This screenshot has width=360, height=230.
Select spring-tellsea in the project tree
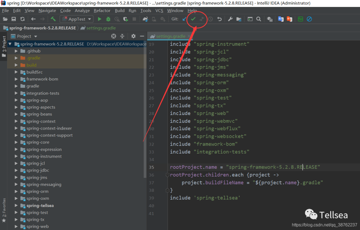40,205
